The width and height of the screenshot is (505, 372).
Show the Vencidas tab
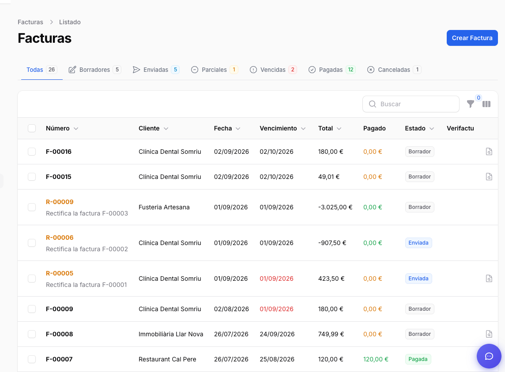273,70
